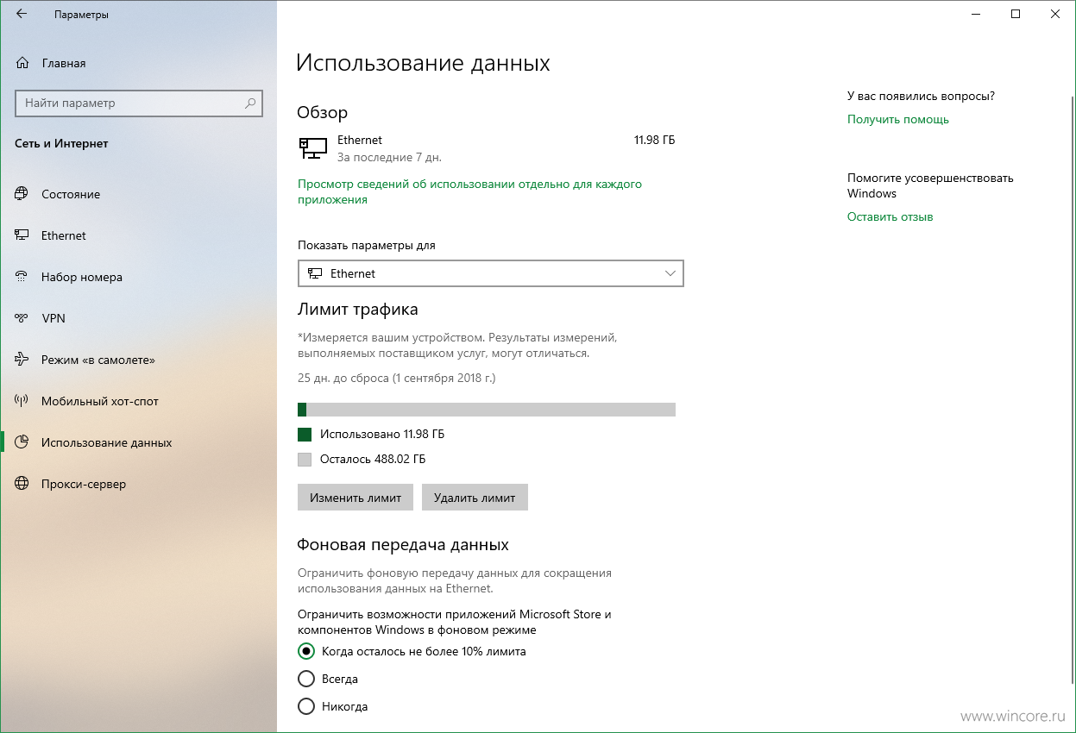This screenshot has height=733, width=1076.
Task: Click the globe icon next to Состояние
Action: (22, 194)
